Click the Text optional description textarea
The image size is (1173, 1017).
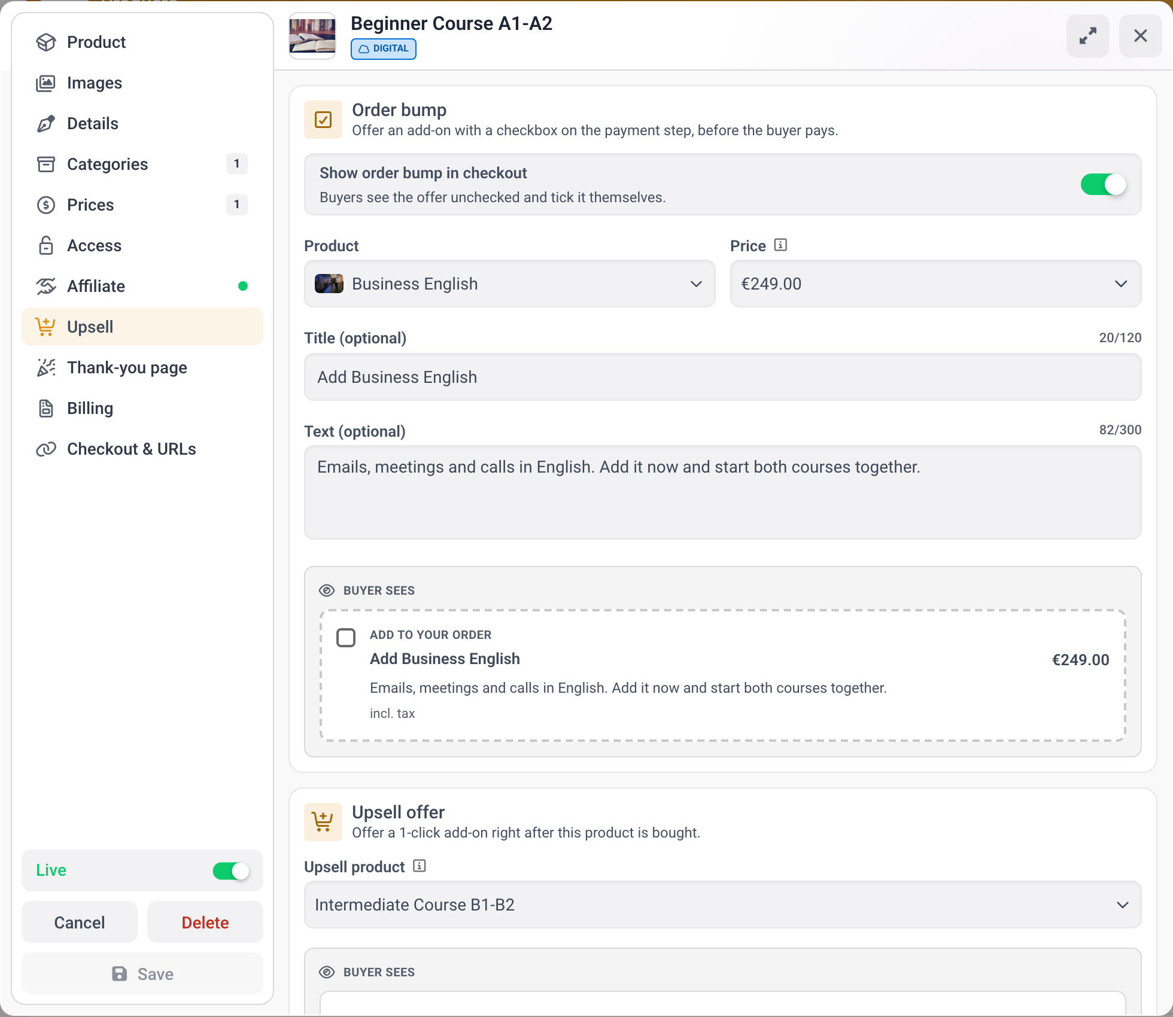723,492
